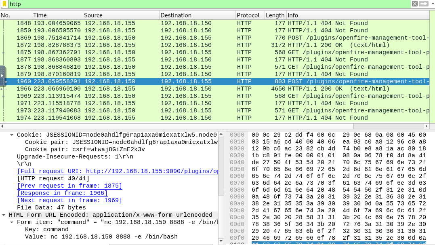Click time 223.059558291 cell

point(57,81)
